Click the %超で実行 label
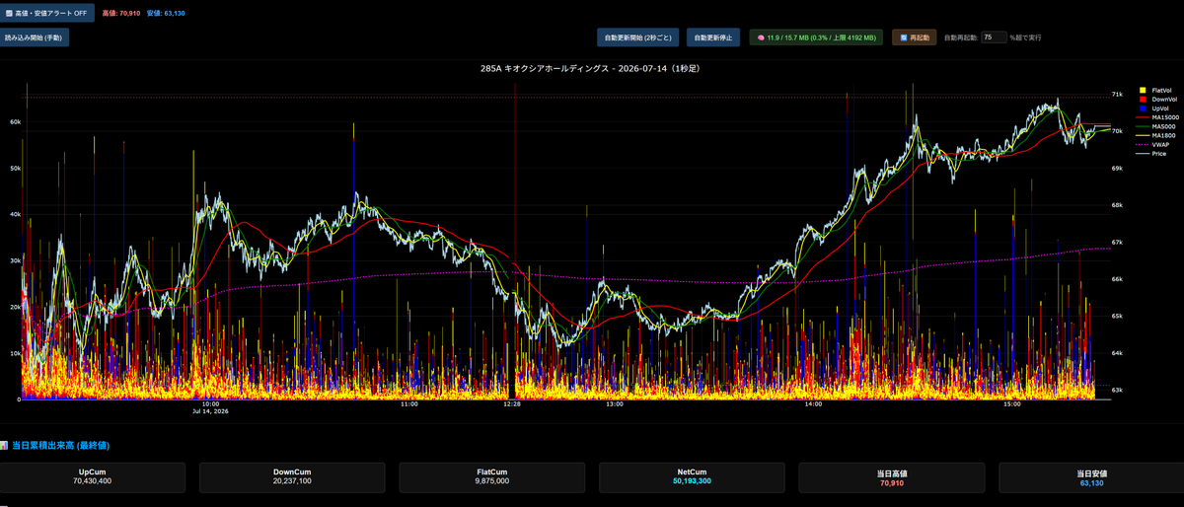The height and width of the screenshot is (507, 1184). click(x=1025, y=37)
